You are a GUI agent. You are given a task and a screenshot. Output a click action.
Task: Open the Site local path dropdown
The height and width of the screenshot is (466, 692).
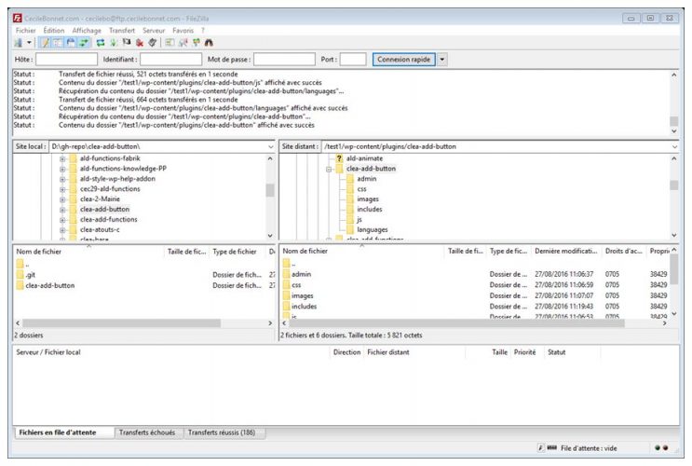coord(270,146)
